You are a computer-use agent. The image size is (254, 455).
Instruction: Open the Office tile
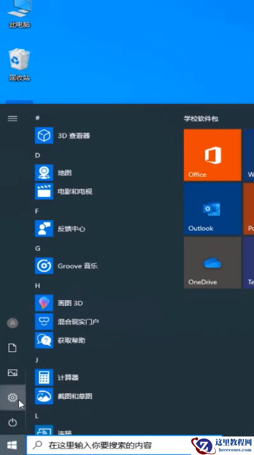click(212, 155)
